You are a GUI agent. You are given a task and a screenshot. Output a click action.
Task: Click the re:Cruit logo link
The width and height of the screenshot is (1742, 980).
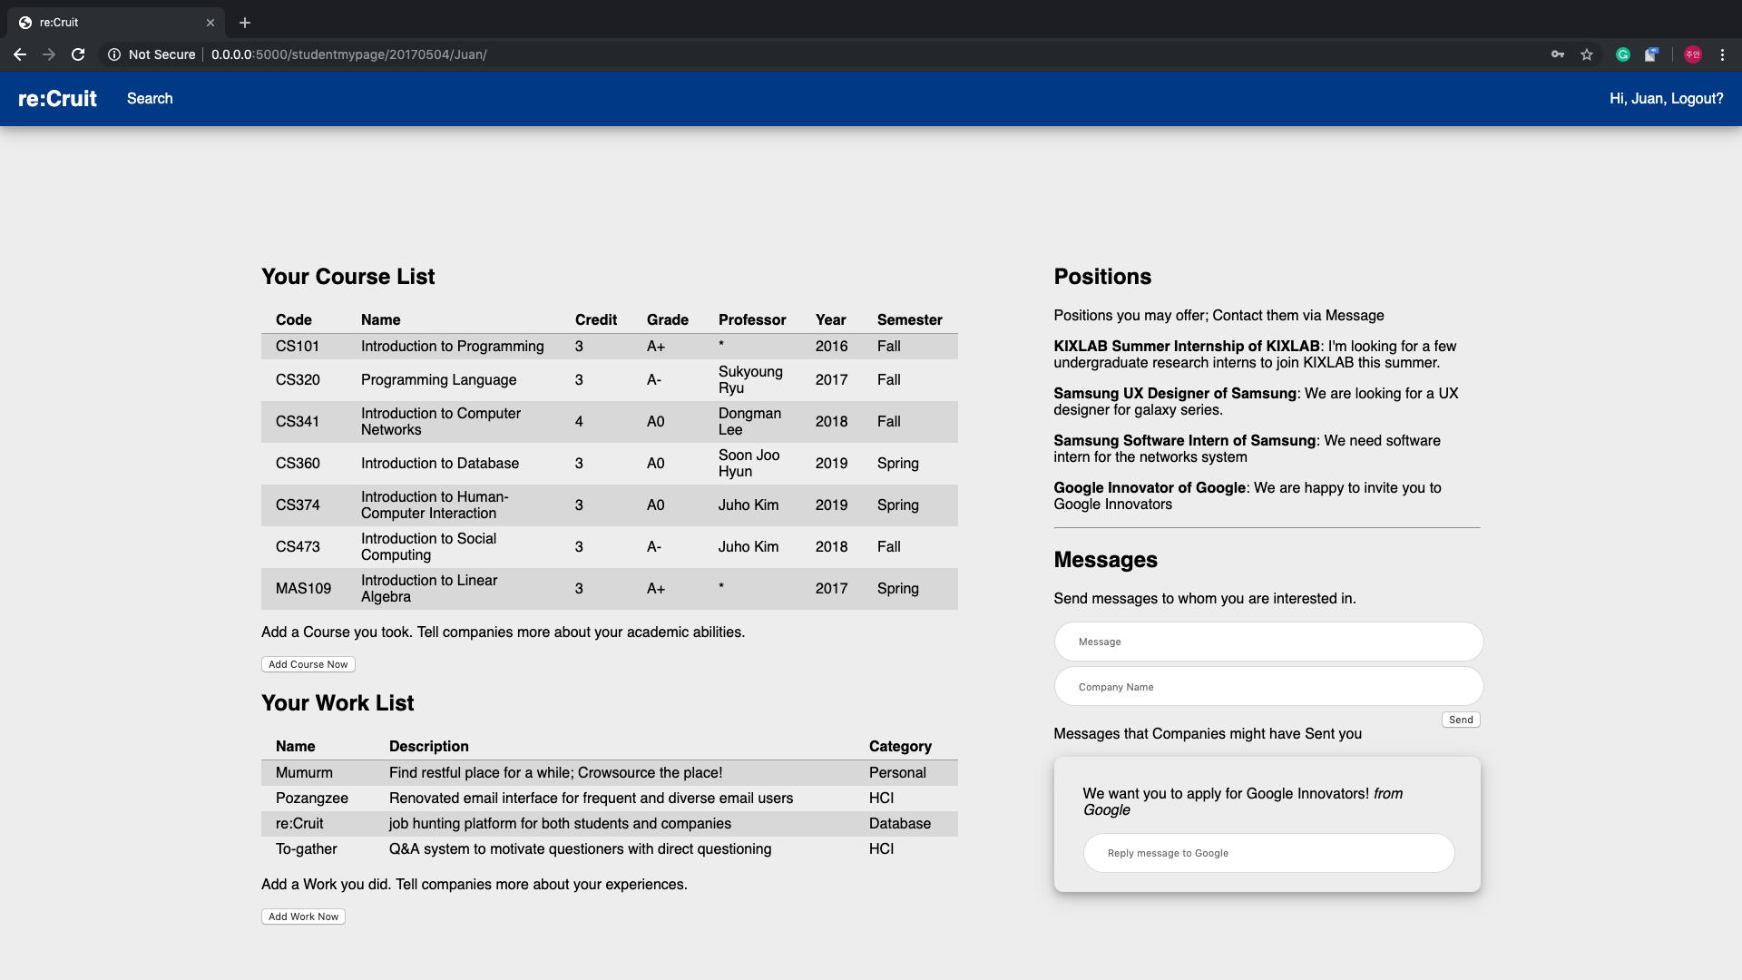[57, 99]
